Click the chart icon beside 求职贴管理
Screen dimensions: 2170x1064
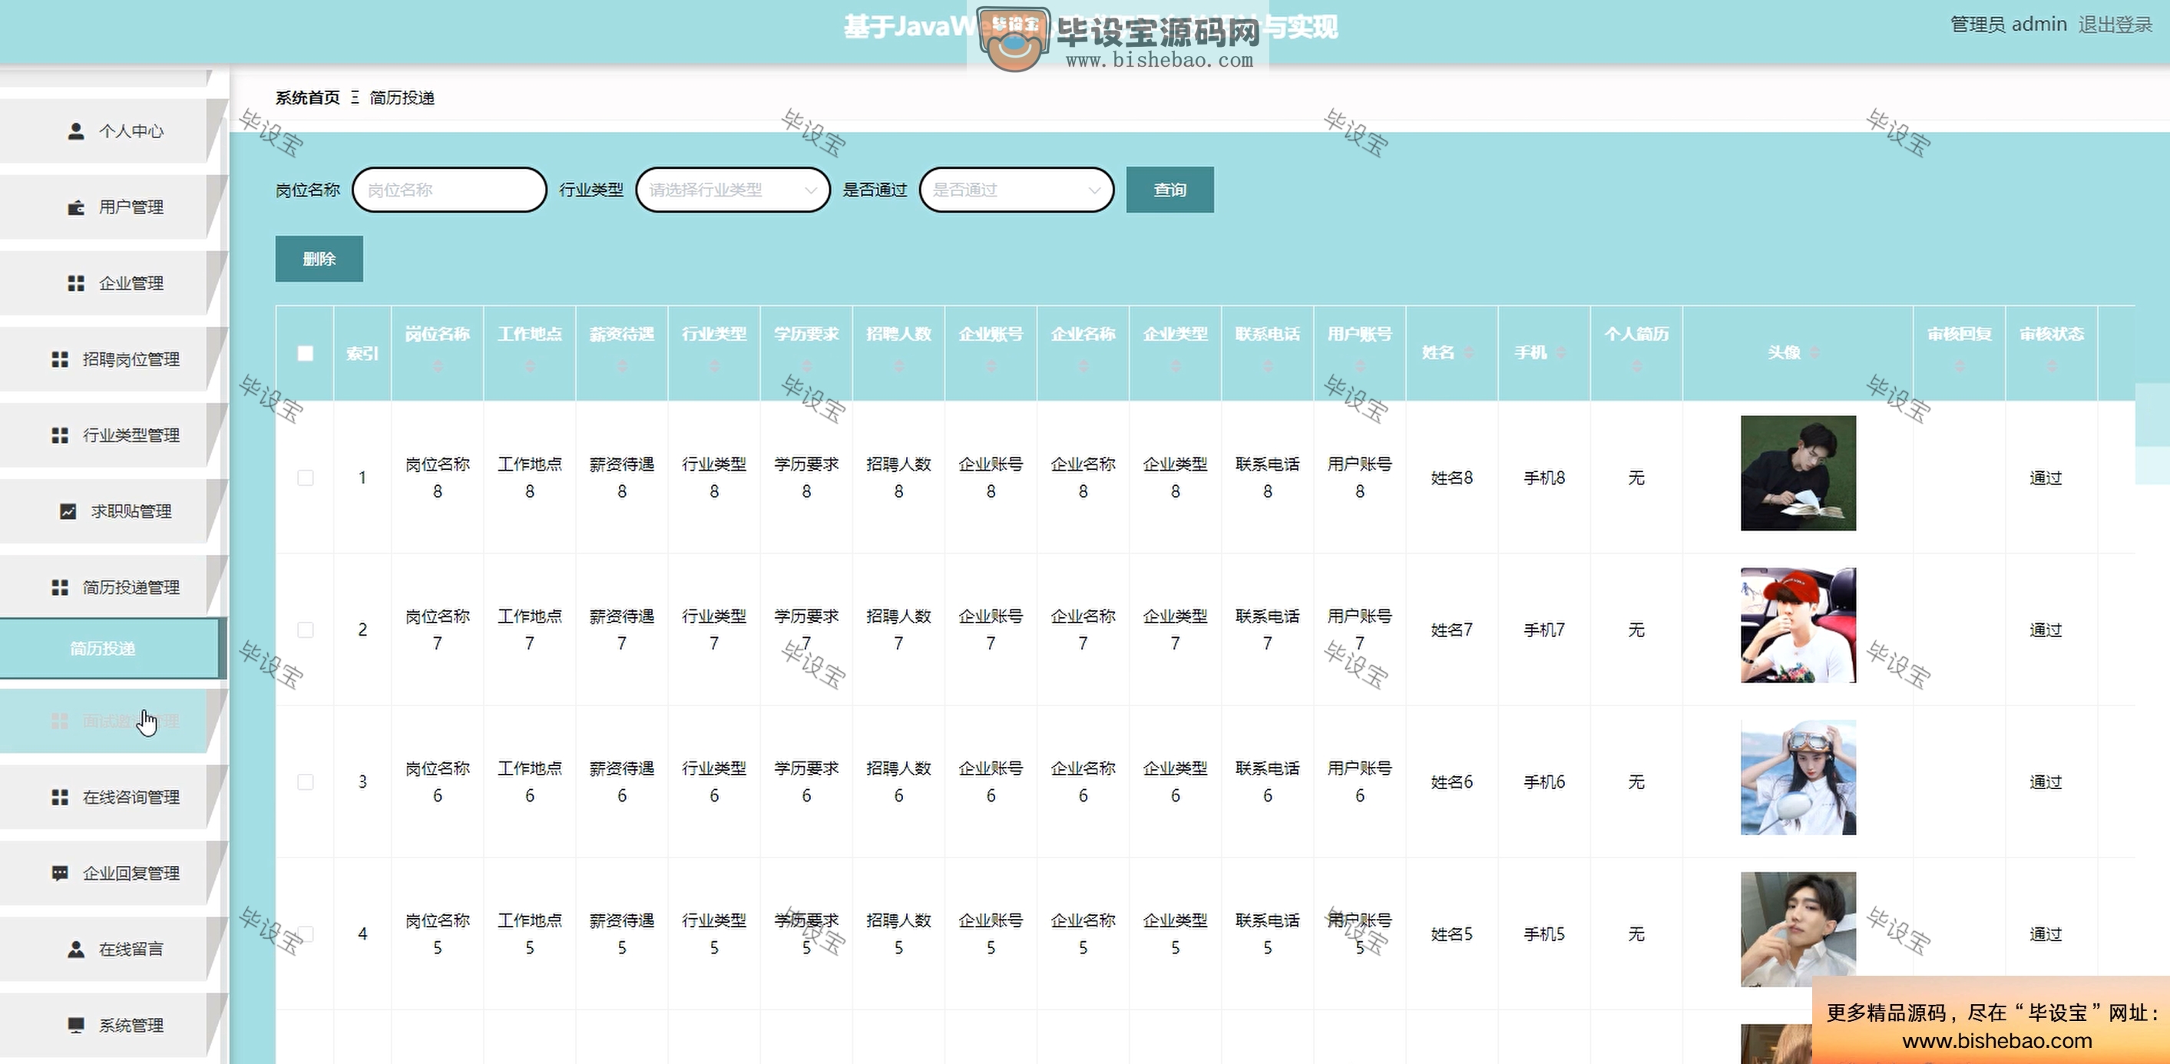[x=68, y=511]
